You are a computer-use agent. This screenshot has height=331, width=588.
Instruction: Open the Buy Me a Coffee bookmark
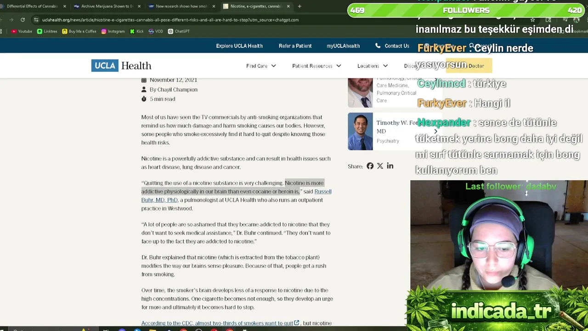(x=79, y=31)
